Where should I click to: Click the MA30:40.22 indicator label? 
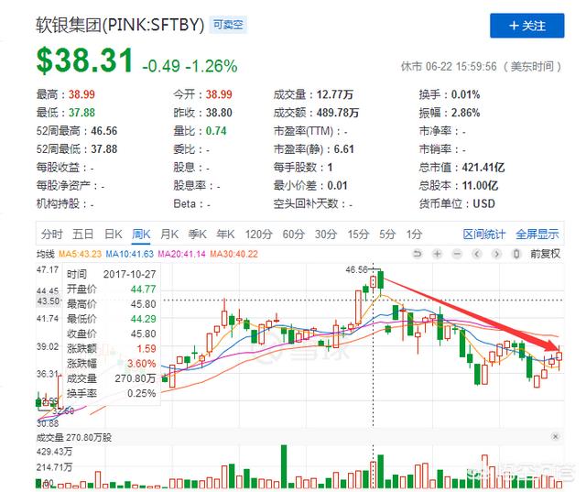[234, 254]
